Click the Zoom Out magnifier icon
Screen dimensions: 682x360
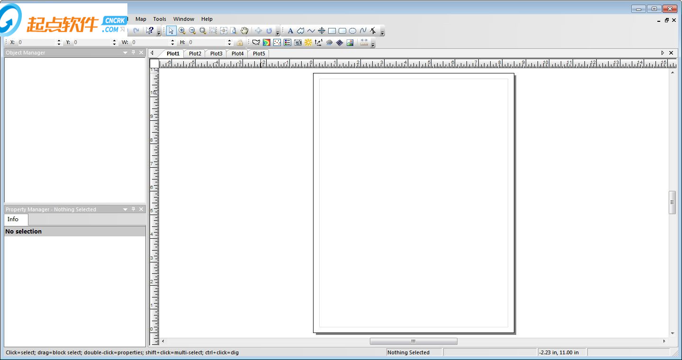tap(192, 31)
